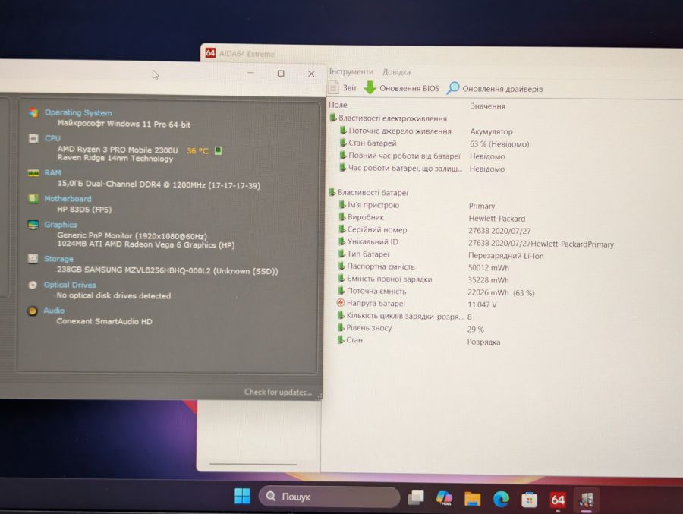This screenshot has width=683, height=514.
Task: Click the Operating System icon in Speccy
Action: pyautogui.click(x=33, y=112)
